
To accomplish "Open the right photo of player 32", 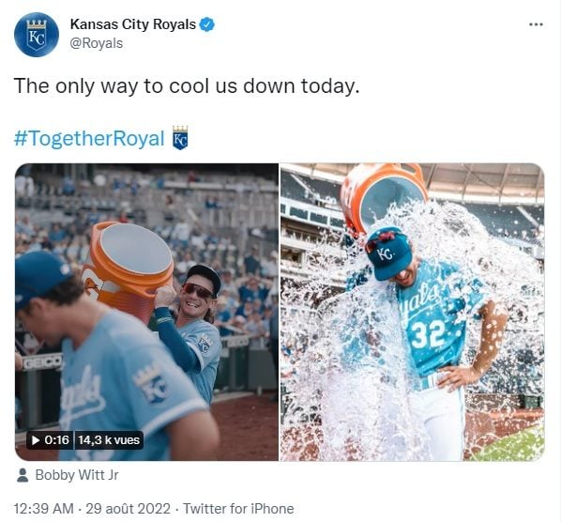I will tap(412, 312).
